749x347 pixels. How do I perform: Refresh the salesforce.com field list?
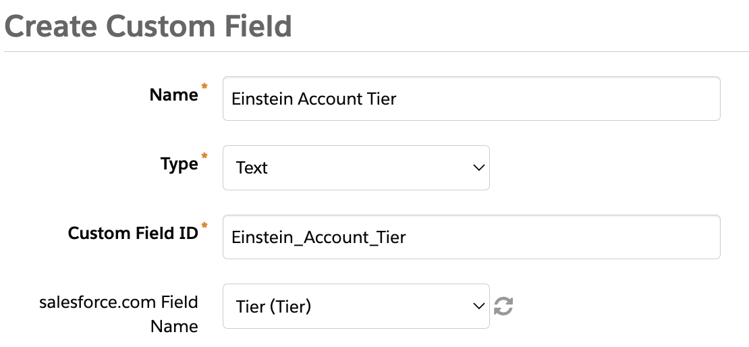pos(503,306)
